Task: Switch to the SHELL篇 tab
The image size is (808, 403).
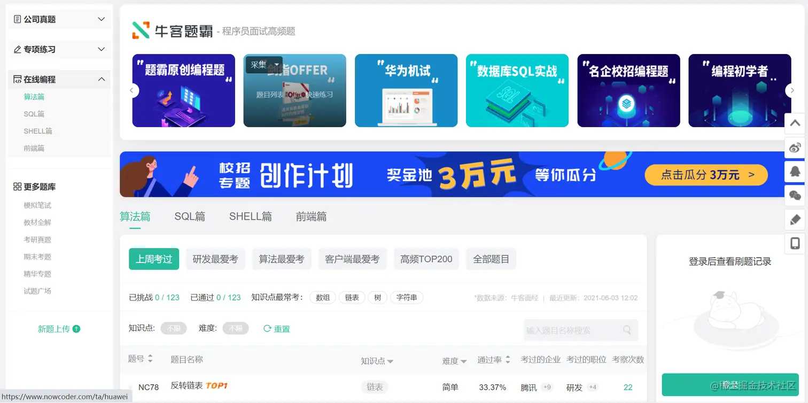Action: [251, 216]
